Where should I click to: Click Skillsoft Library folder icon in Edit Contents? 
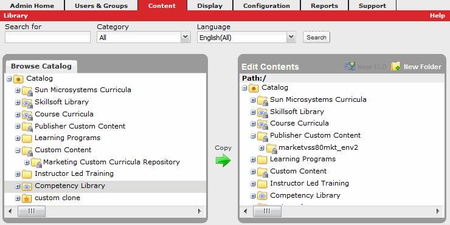pos(263,113)
